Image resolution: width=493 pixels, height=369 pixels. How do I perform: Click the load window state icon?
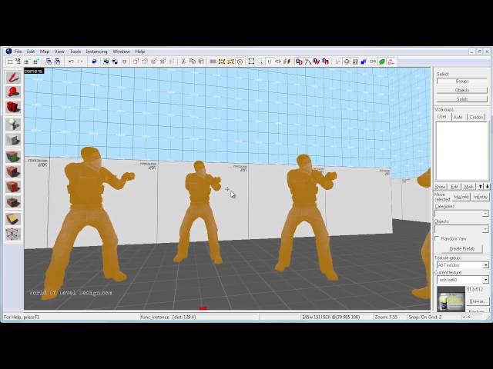coord(48,61)
